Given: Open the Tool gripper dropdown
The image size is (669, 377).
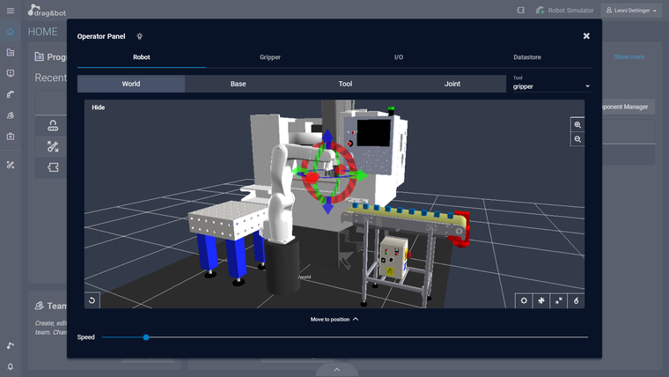Looking at the screenshot, I should (551, 86).
